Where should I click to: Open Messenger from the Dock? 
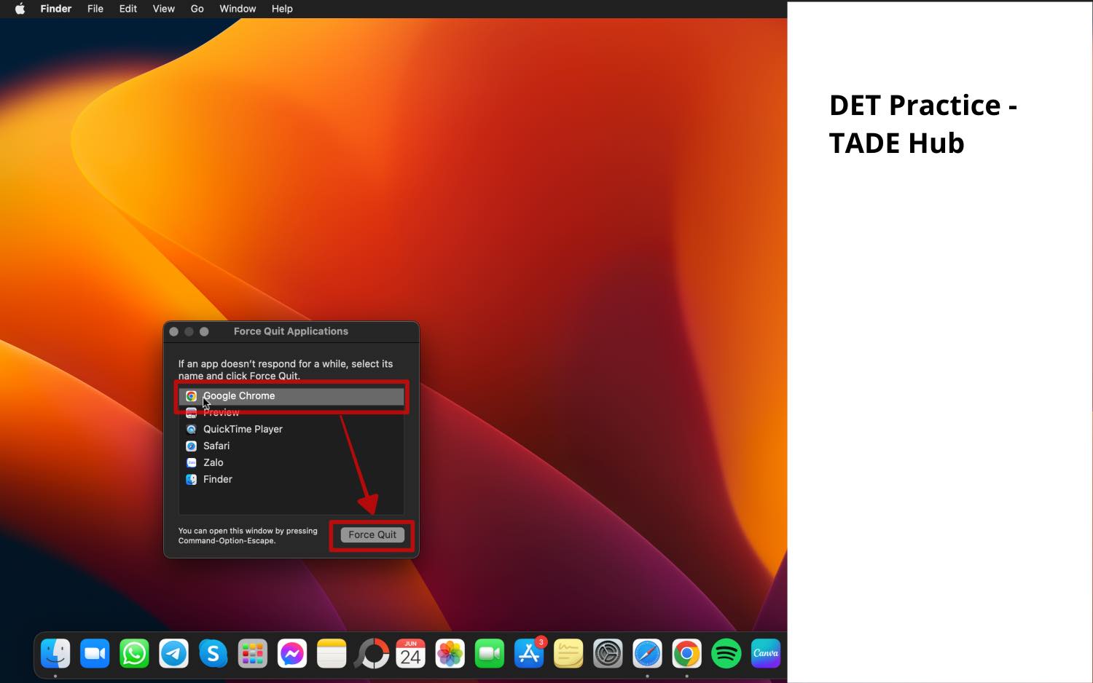[292, 653]
